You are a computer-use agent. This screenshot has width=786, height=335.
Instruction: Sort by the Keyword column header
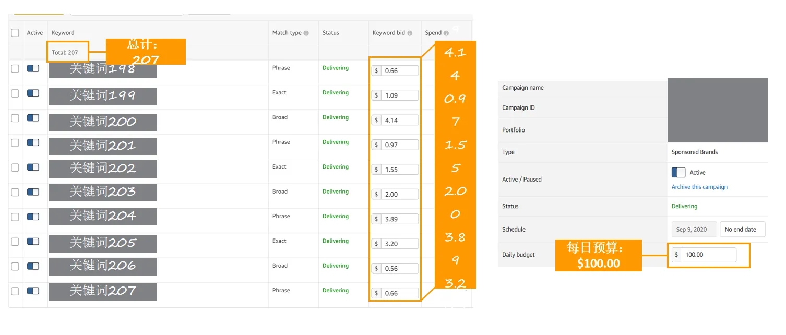pos(63,33)
